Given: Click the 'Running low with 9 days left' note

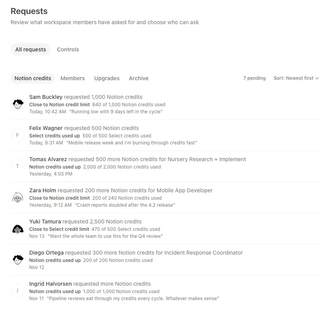Looking at the screenshot, I should (x=116, y=112).
